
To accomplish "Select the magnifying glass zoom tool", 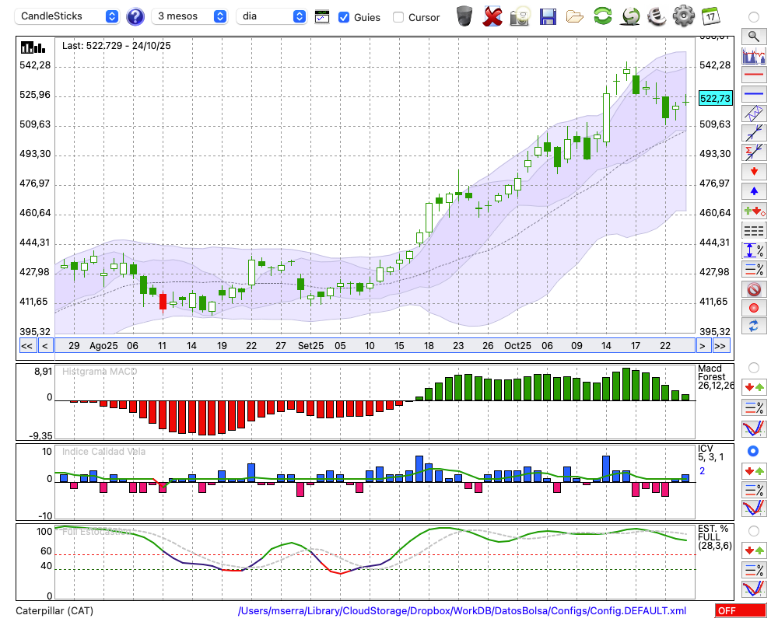I will tap(753, 36).
